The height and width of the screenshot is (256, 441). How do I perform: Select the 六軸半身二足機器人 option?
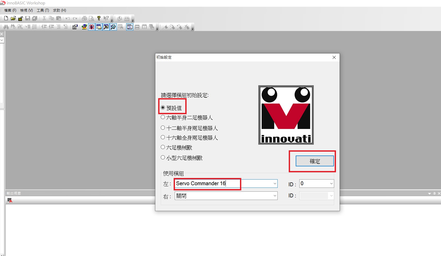[187, 118]
